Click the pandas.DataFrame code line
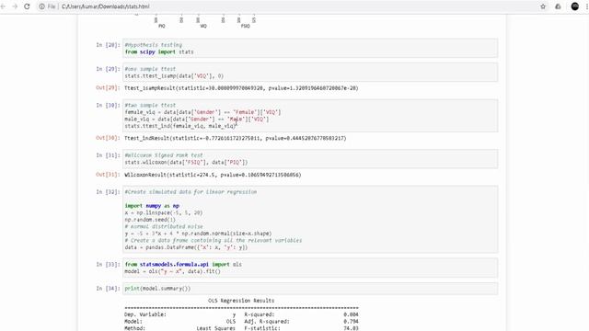 pyautogui.click(x=186, y=247)
